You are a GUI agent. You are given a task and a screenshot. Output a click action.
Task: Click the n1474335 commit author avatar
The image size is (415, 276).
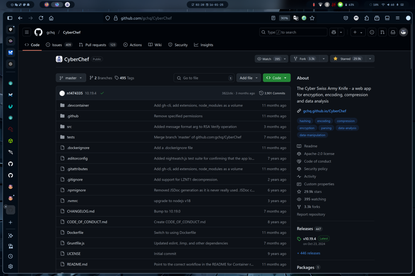coord(62,93)
